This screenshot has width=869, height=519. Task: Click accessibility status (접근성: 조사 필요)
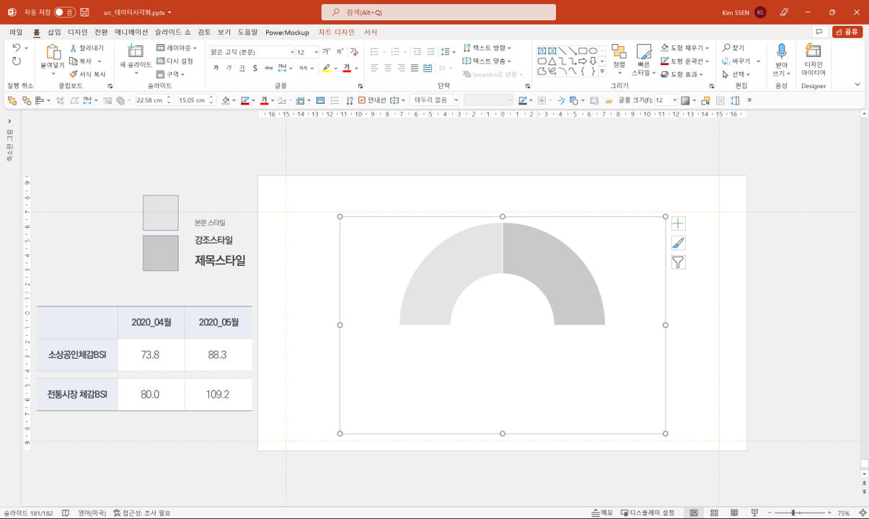(142, 513)
